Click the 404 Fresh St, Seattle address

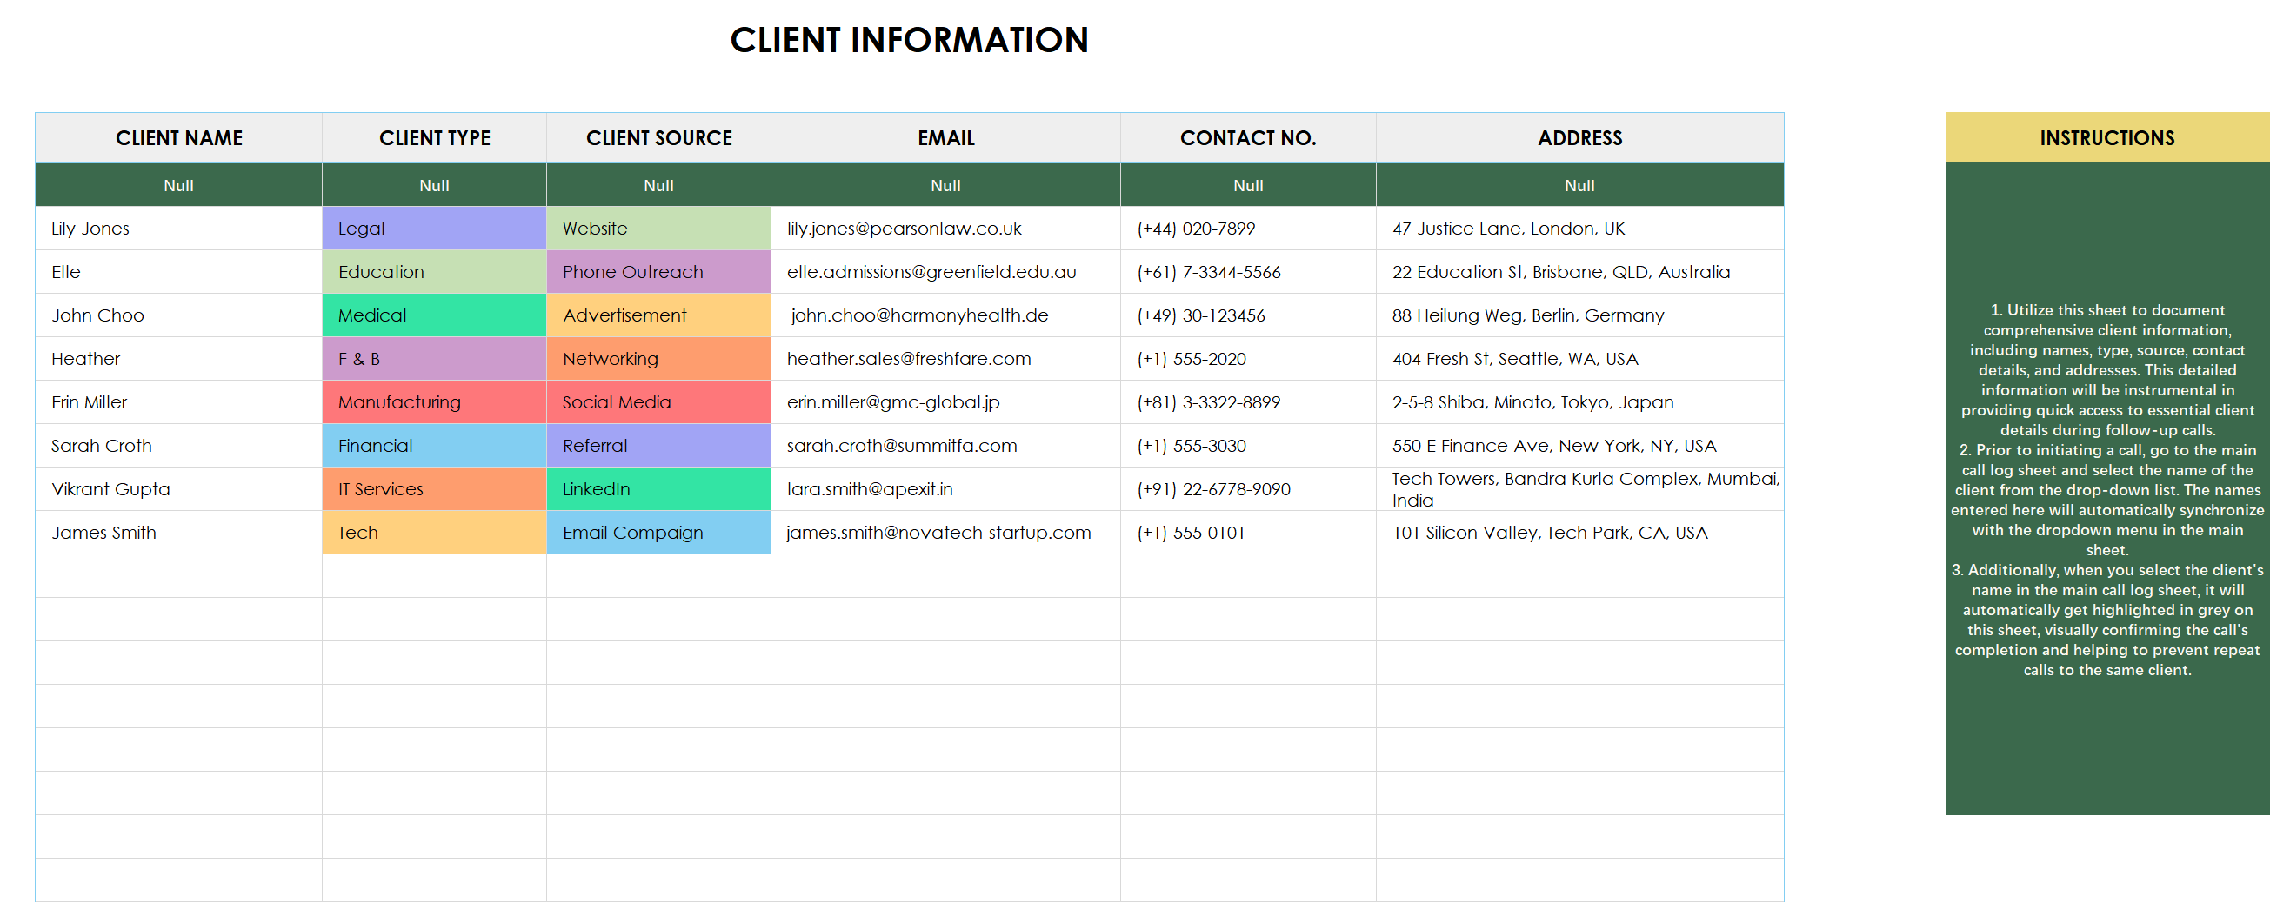1580,360
